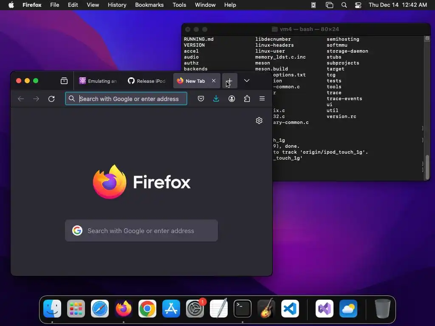
Task: Open the History menu
Action: [x=117, y=5]
